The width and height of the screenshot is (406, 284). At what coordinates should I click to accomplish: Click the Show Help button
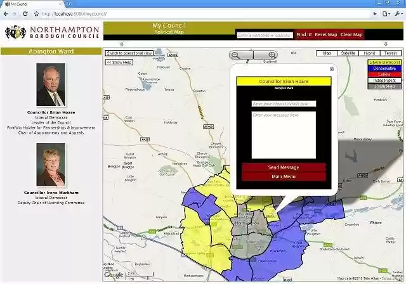coord(119,62)
